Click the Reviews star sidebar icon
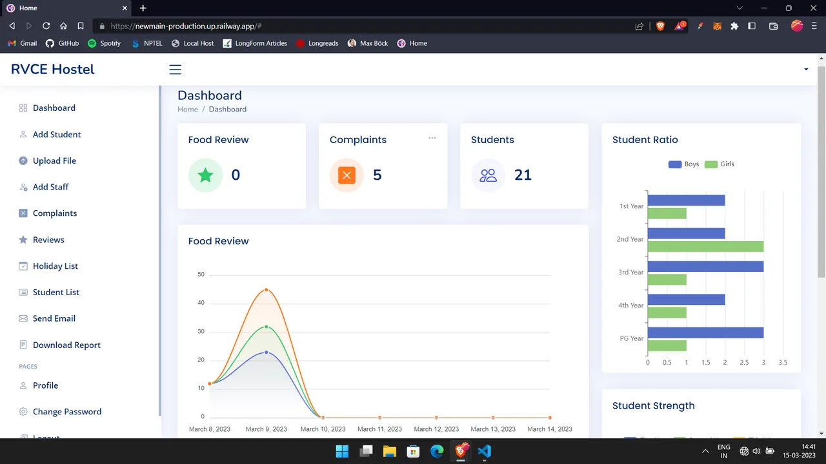Viewport: 826px width, 464px height. pos(23,240)
